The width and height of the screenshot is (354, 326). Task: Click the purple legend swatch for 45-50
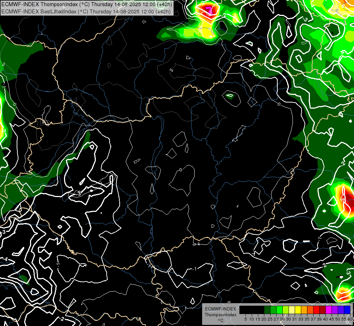[335, 310]
